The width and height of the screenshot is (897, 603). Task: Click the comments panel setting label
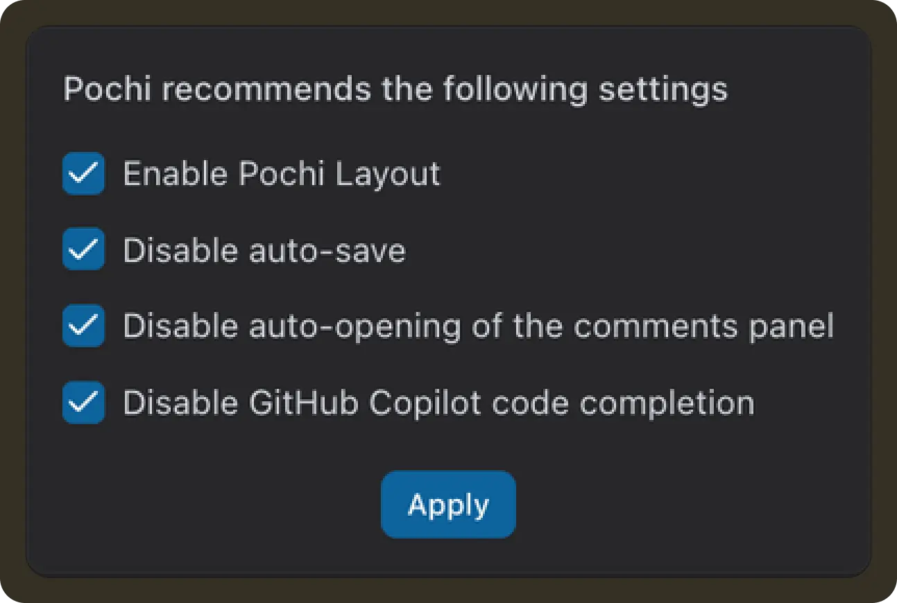479,326
